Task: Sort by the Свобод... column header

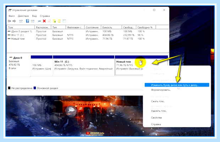Action: pyautogui.click(x=129, y=27)
